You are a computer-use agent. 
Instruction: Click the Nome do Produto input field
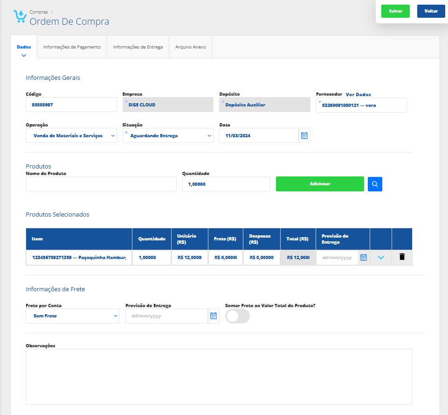tap(101, 184)
